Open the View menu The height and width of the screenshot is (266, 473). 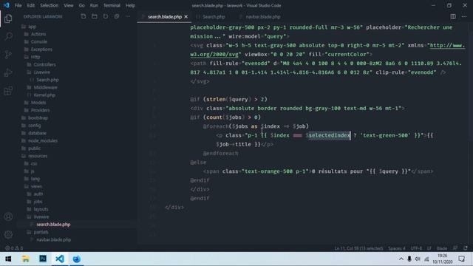pos(69,5)
